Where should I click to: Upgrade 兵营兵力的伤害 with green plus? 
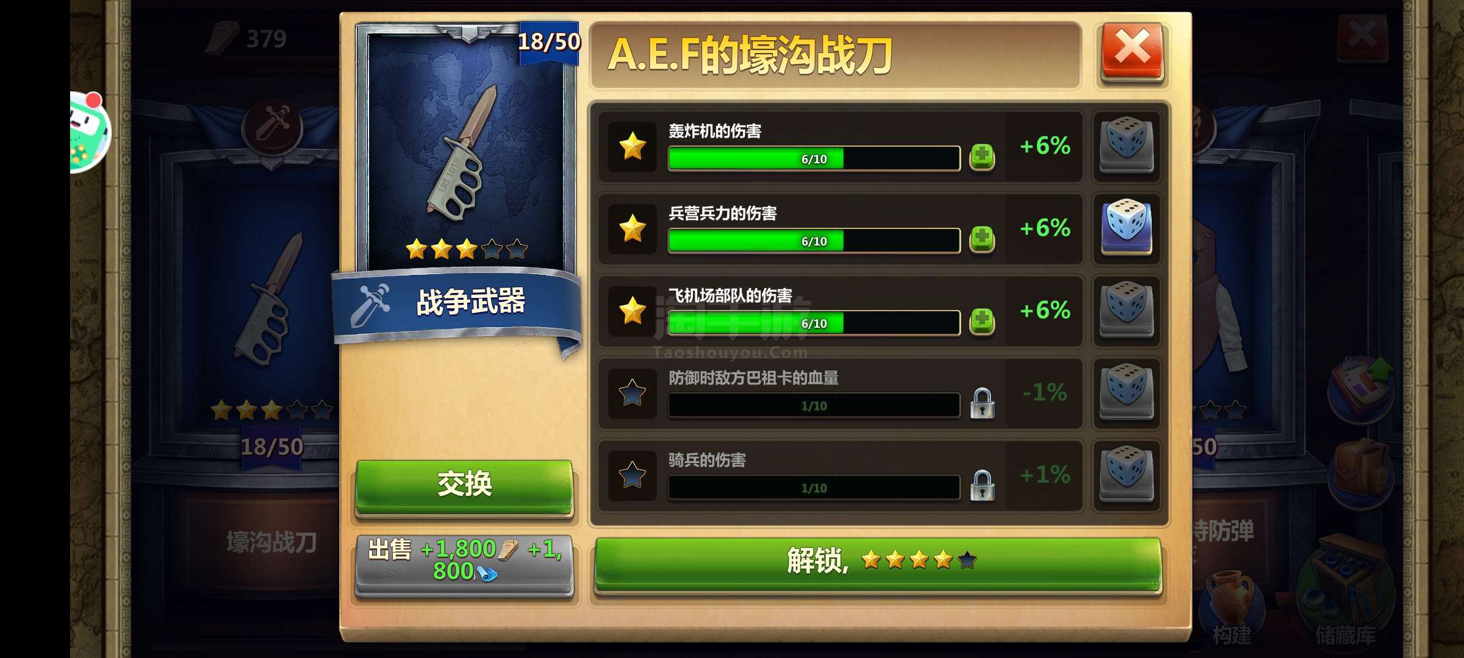[982, 239]
